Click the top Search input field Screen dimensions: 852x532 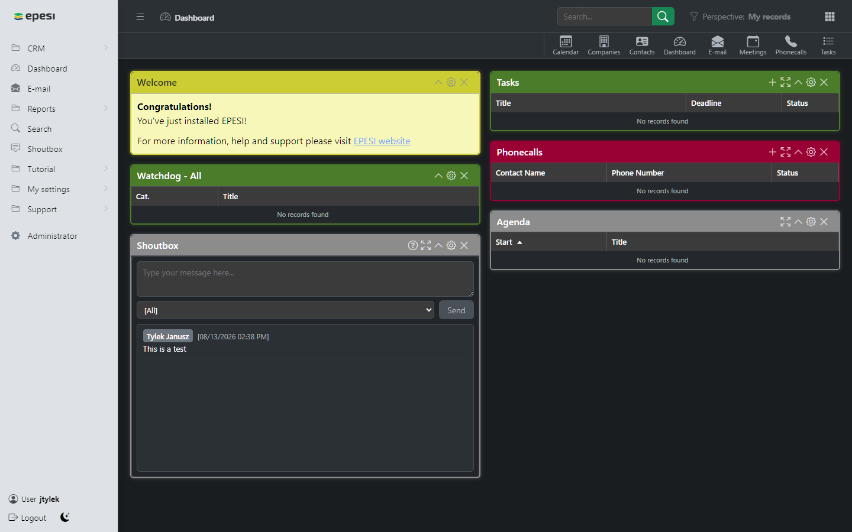[x=605, y=17]
